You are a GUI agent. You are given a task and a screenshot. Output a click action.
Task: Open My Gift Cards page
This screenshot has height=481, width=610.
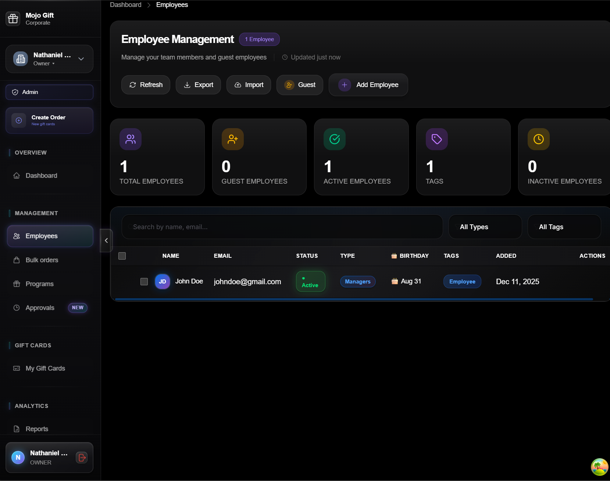click(49, 368)
